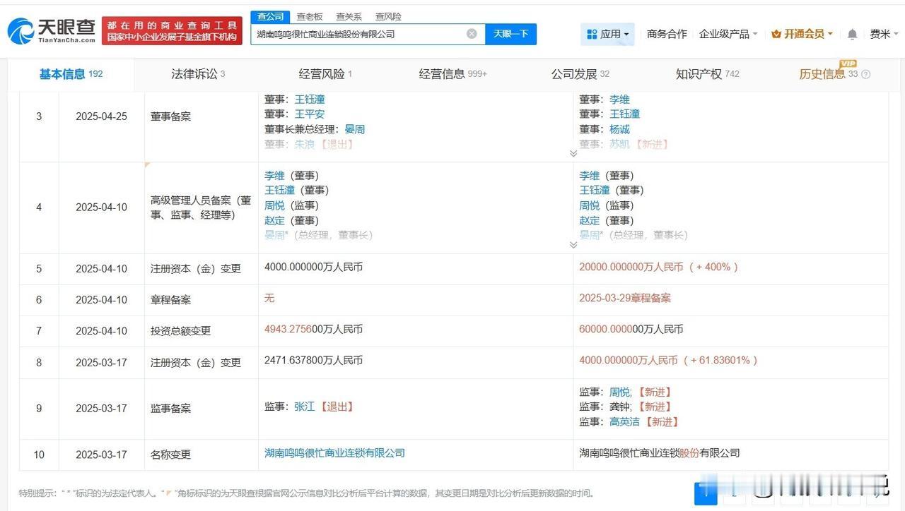Click the 天眼查 logo
Image resolution: width=905 pixels, height=511 pixels.
click(51, 30)
